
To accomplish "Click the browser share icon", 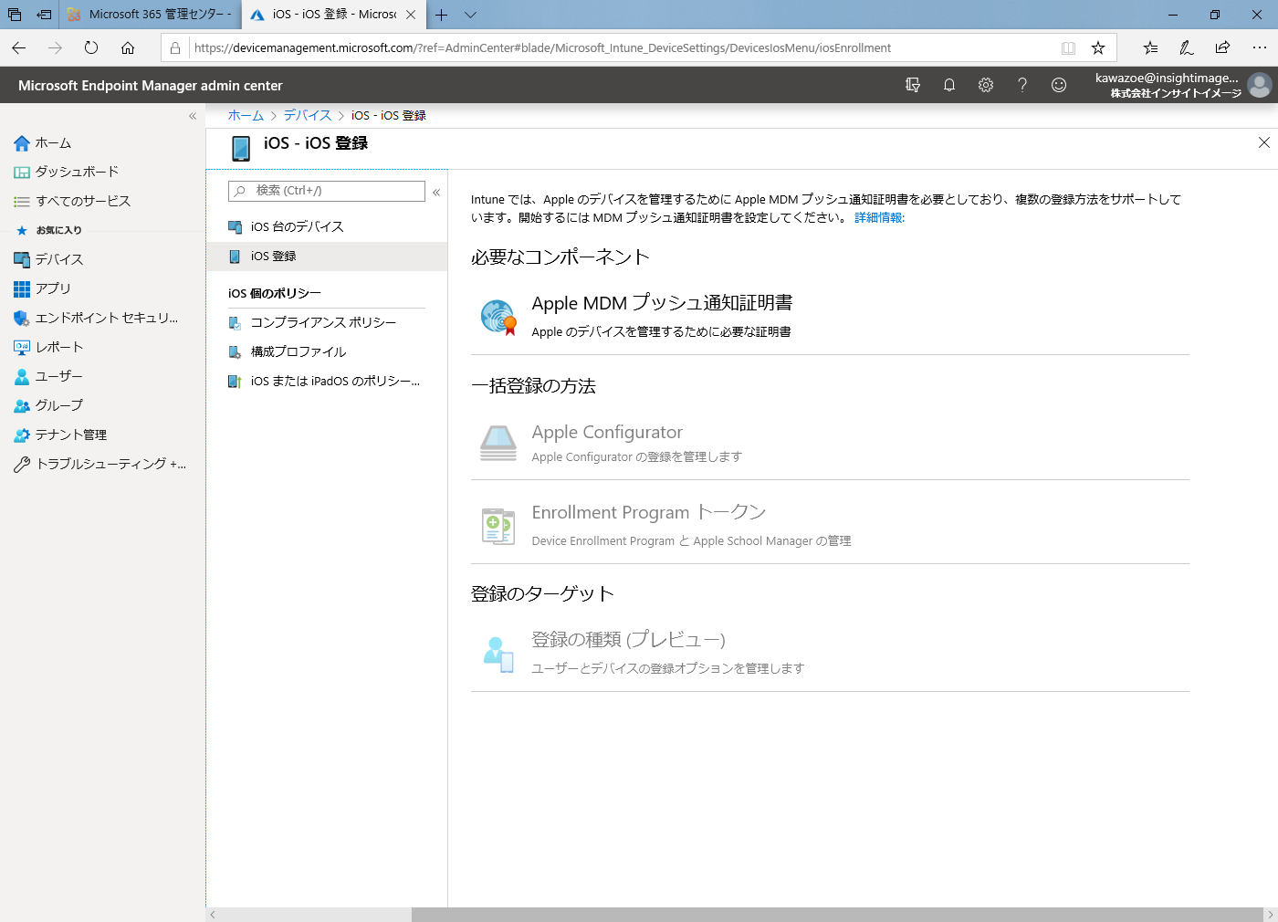I will (x=1223, y=47).
